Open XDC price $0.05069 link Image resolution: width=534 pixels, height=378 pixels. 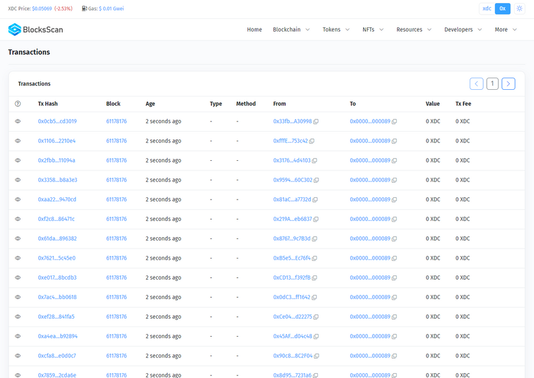point(42,8)
